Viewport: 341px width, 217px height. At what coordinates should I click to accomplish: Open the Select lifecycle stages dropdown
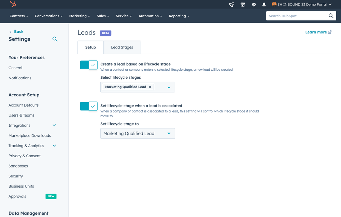click(x=169, y=87)
